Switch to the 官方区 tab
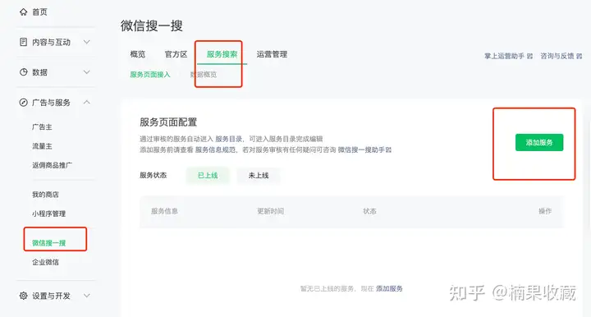This screenshot has height=317, width=591. point(176,54)
